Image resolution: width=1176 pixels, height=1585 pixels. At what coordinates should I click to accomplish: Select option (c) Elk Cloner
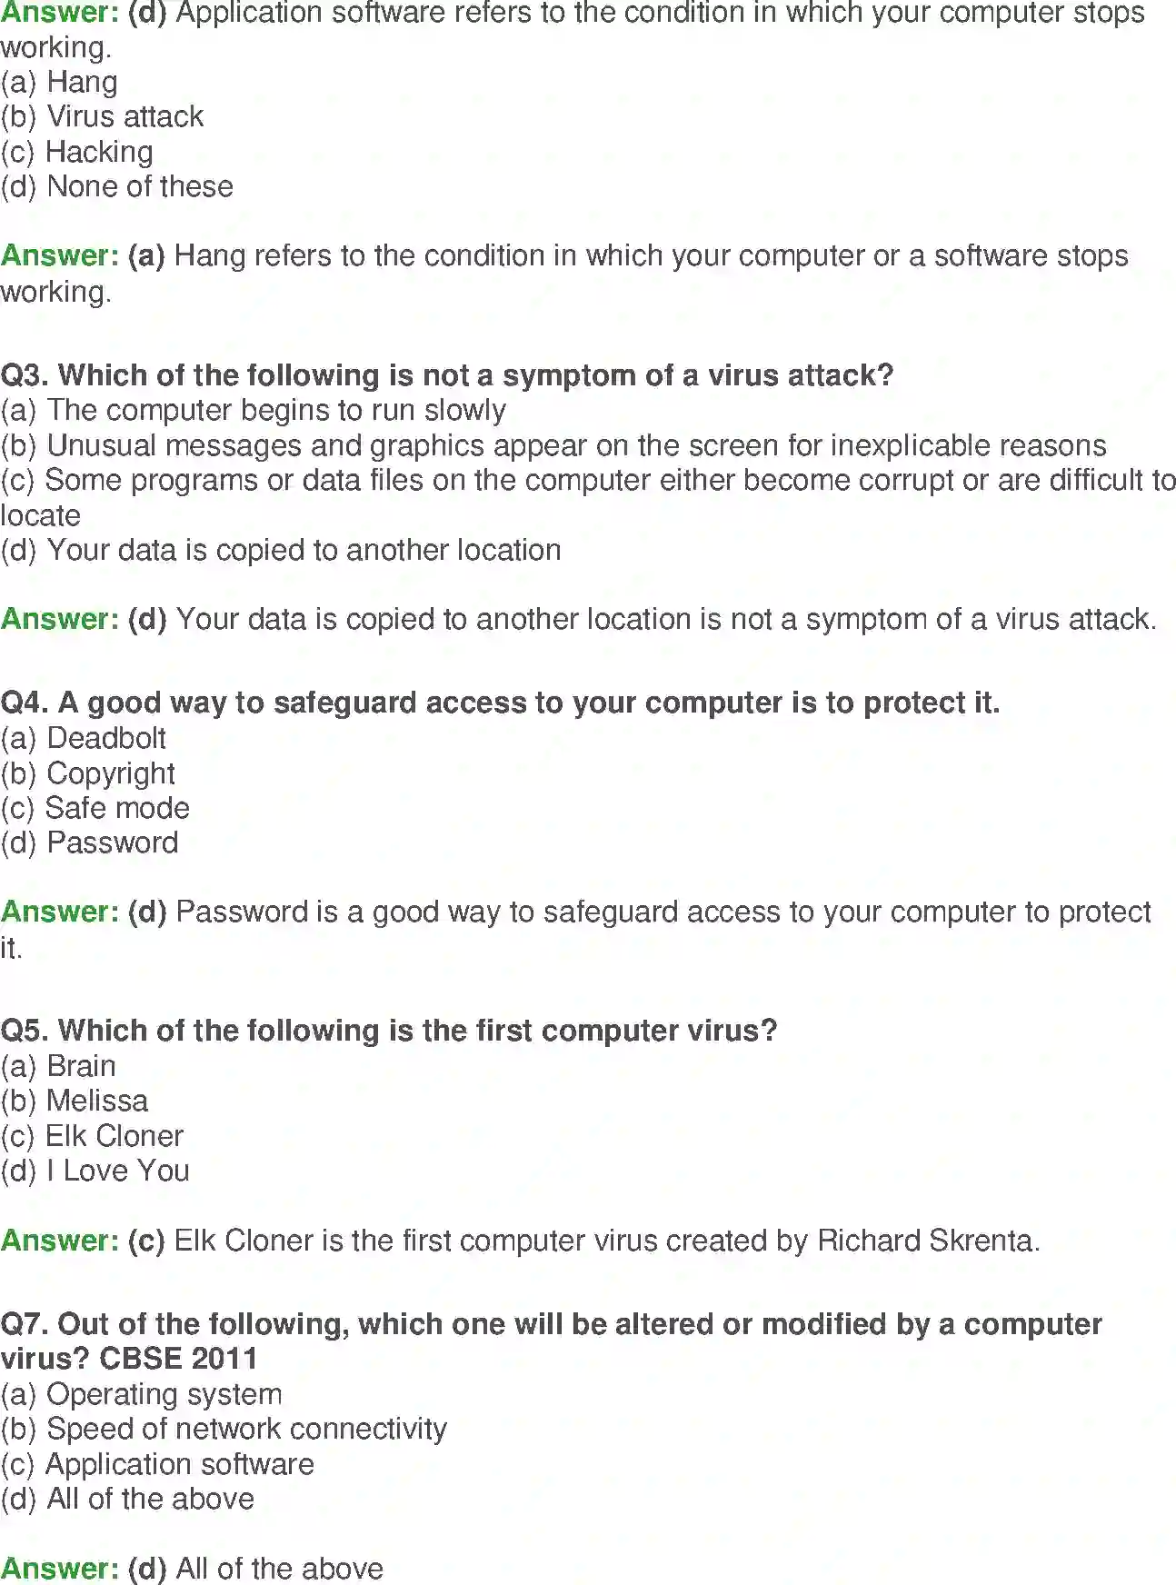pos(92,1137)
